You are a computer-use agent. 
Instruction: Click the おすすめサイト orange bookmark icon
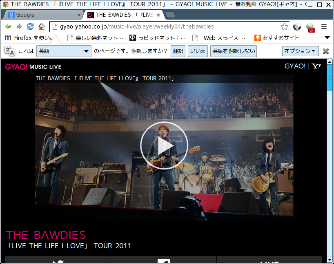(258, 38)
